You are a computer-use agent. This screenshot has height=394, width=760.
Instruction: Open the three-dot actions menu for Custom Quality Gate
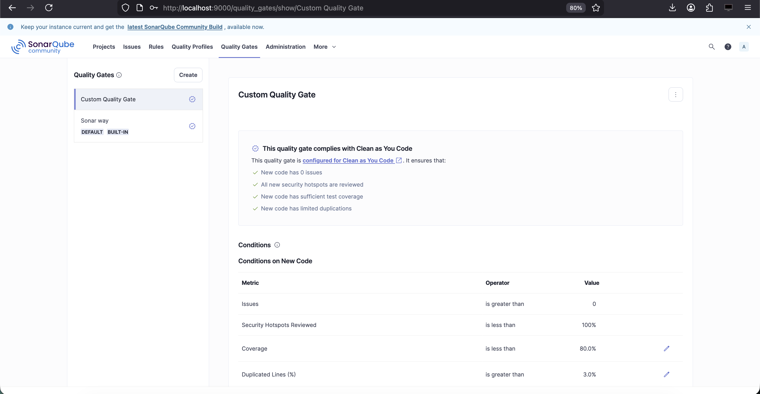coord(675,95)
